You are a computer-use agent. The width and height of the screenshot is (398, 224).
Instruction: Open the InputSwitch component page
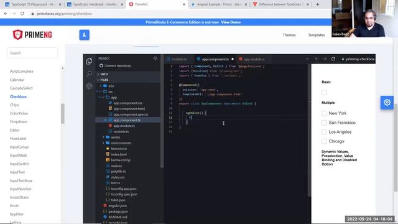19,164
